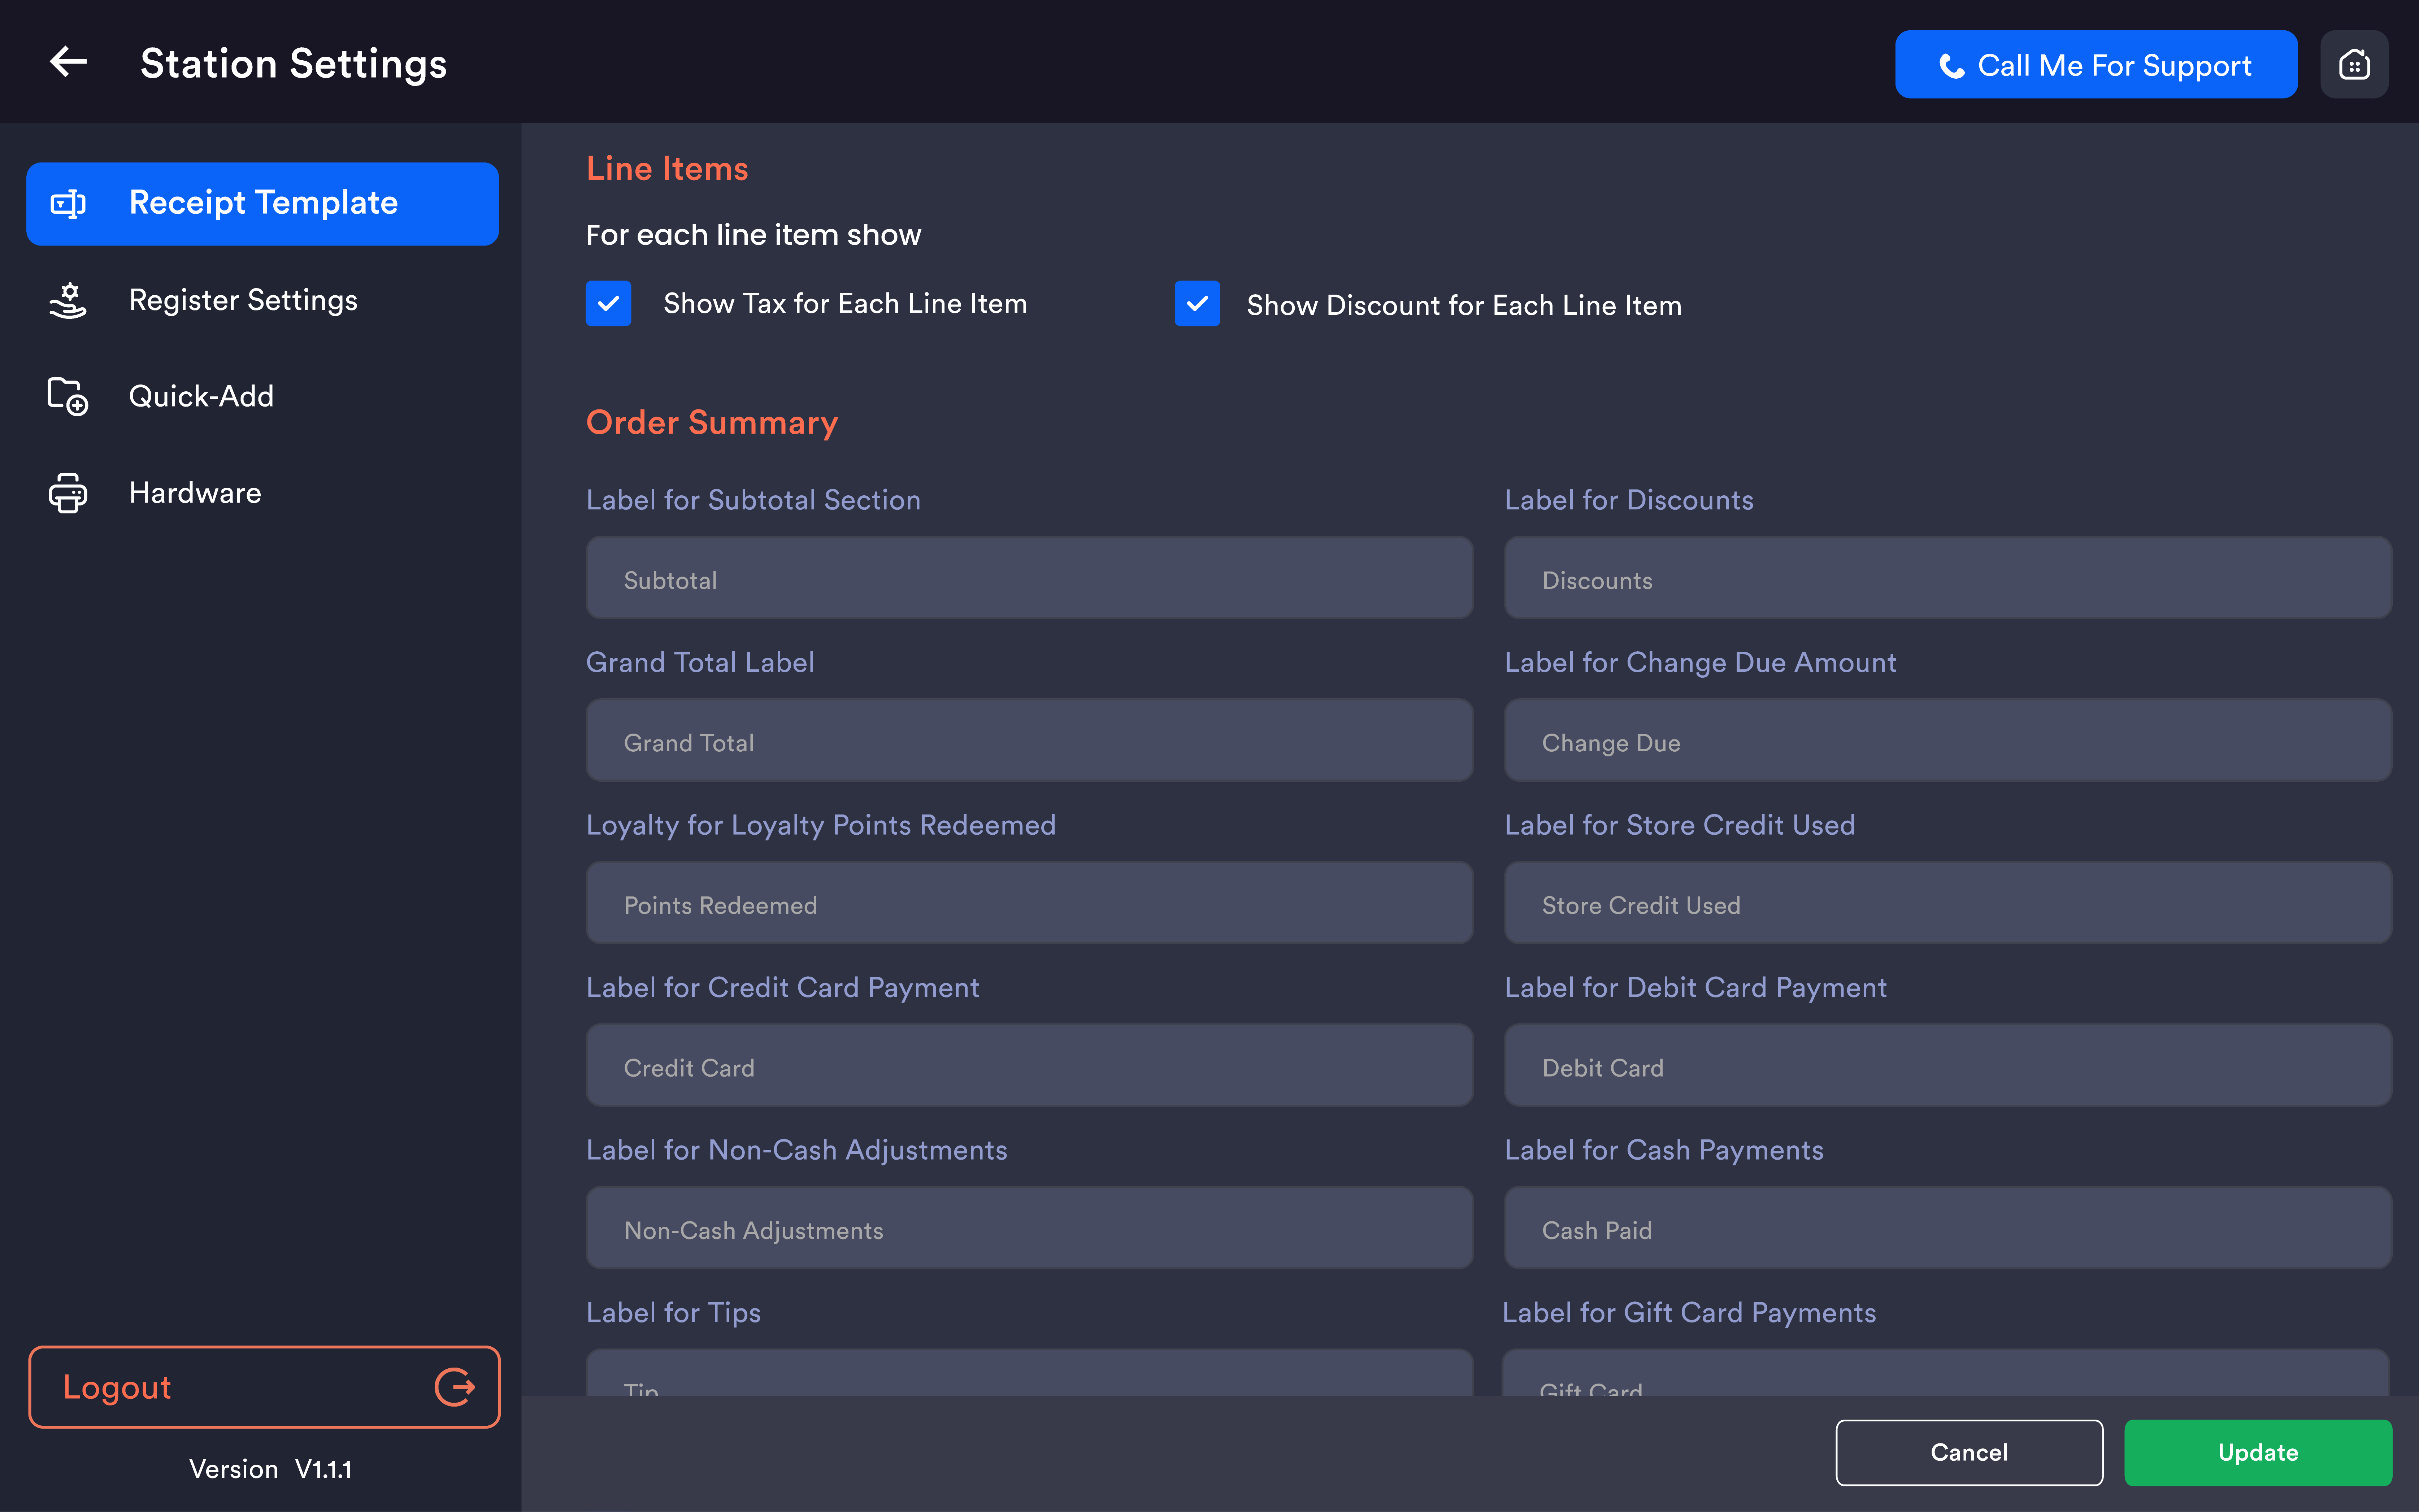Click the Version V1.1.1 text
Image resolution: width=2419 pixels, height=1512 pixels.
(270, 1469)
